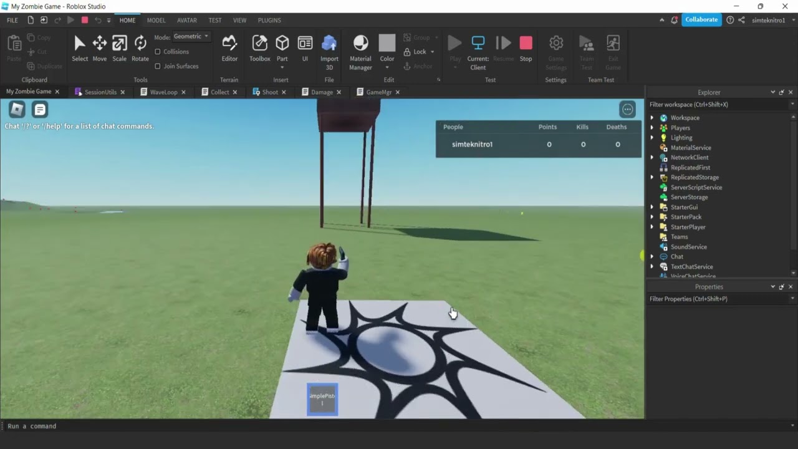Image resolution: width=798 pixels, height=449 pixels.
Task: Activate the Move tool
Action: click(x=100, y=49)
